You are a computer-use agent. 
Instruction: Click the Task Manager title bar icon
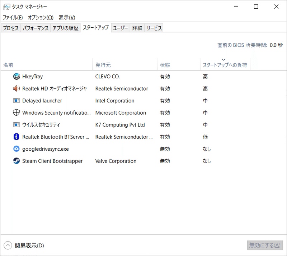point(6,7)
